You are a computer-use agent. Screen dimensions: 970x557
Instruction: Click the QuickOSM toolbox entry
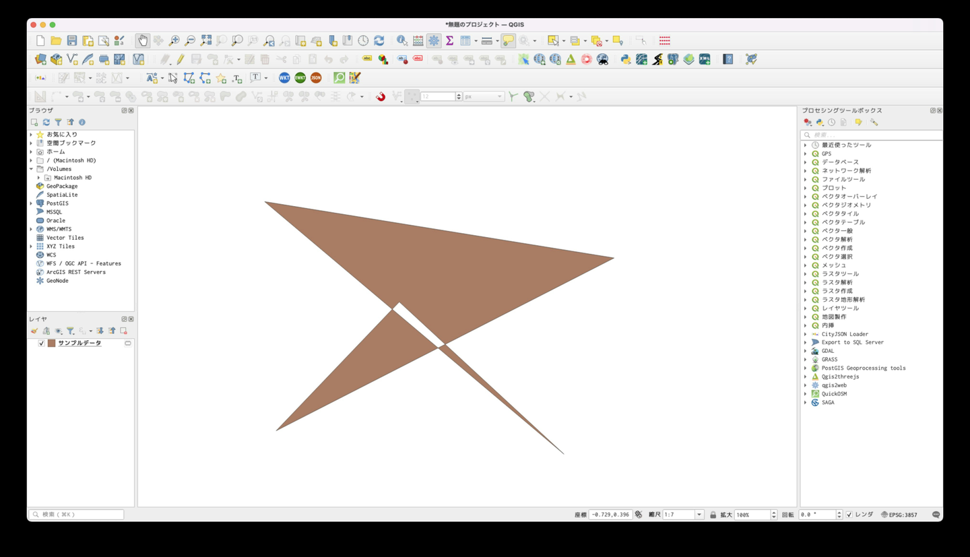(834, 394)
